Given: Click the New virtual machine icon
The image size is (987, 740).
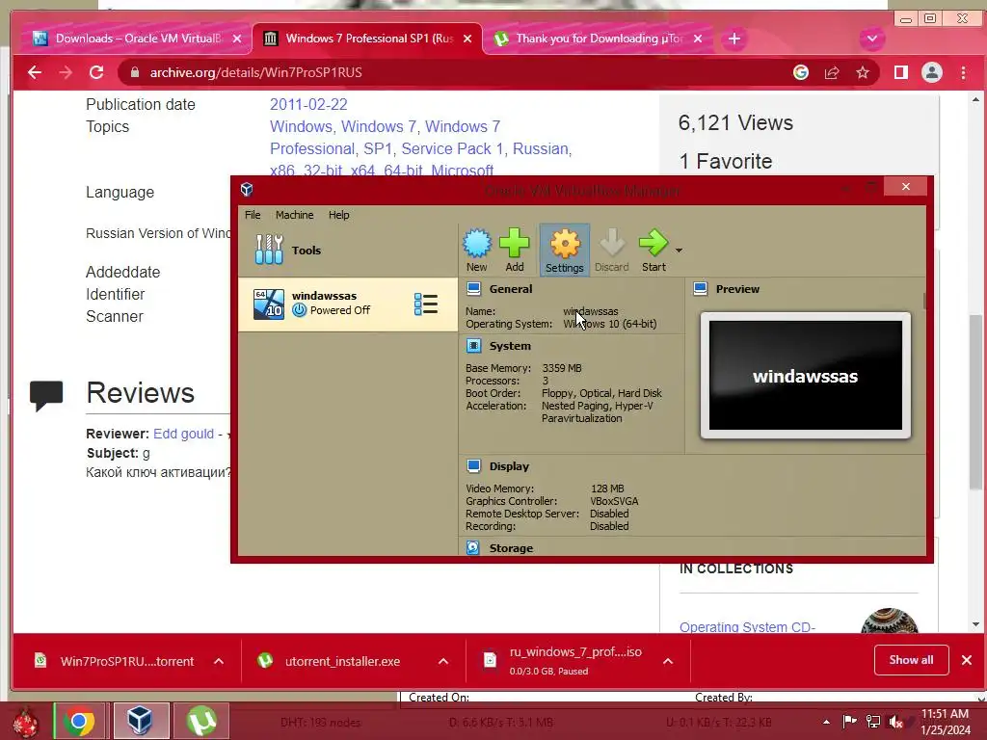Looking at the screenshot, I should 476,250.
